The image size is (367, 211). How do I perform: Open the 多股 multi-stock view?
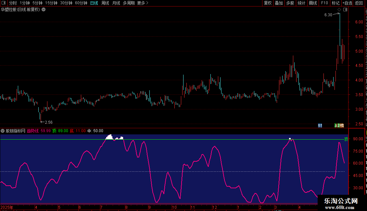click(x=290, y=3)
